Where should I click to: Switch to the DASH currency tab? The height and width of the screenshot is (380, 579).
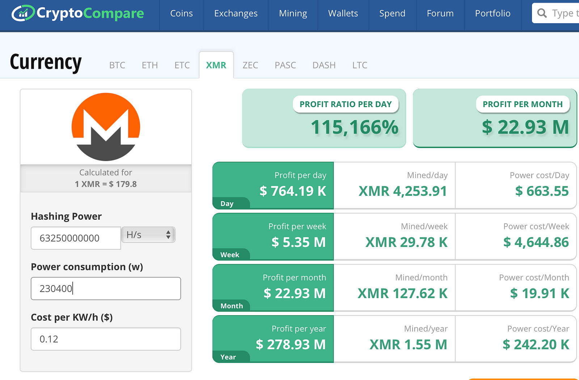click(324, 65)
